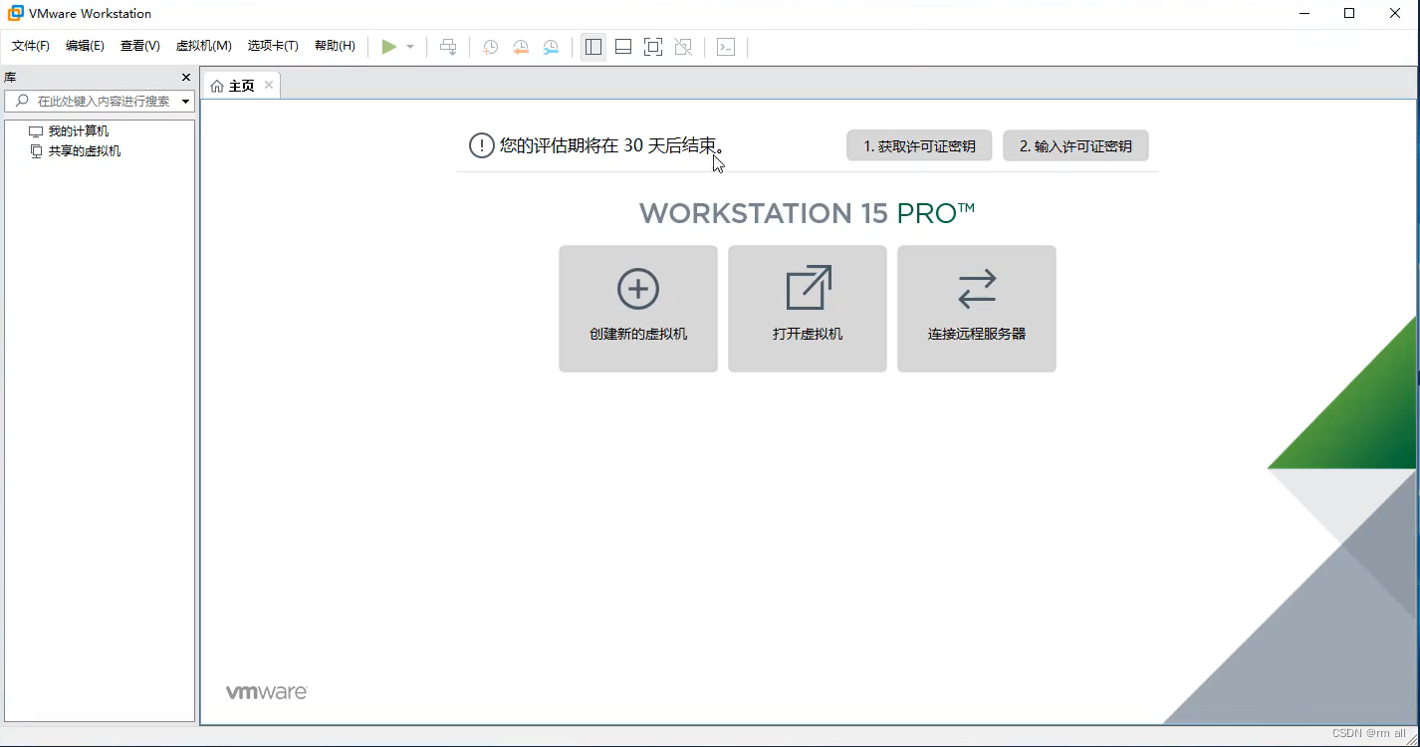
Task: Open the 帮助(H) menu
Action: pyautogui.click(x=335, y=46)
